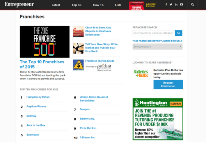Click the Top Ten Franchises For 2015 heading
This screenshot has height=144, width=206.
click(x=39, y=89)
